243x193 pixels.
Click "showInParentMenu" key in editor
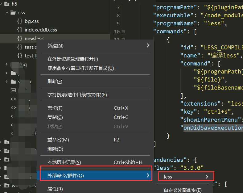click(x=210, y=120)
